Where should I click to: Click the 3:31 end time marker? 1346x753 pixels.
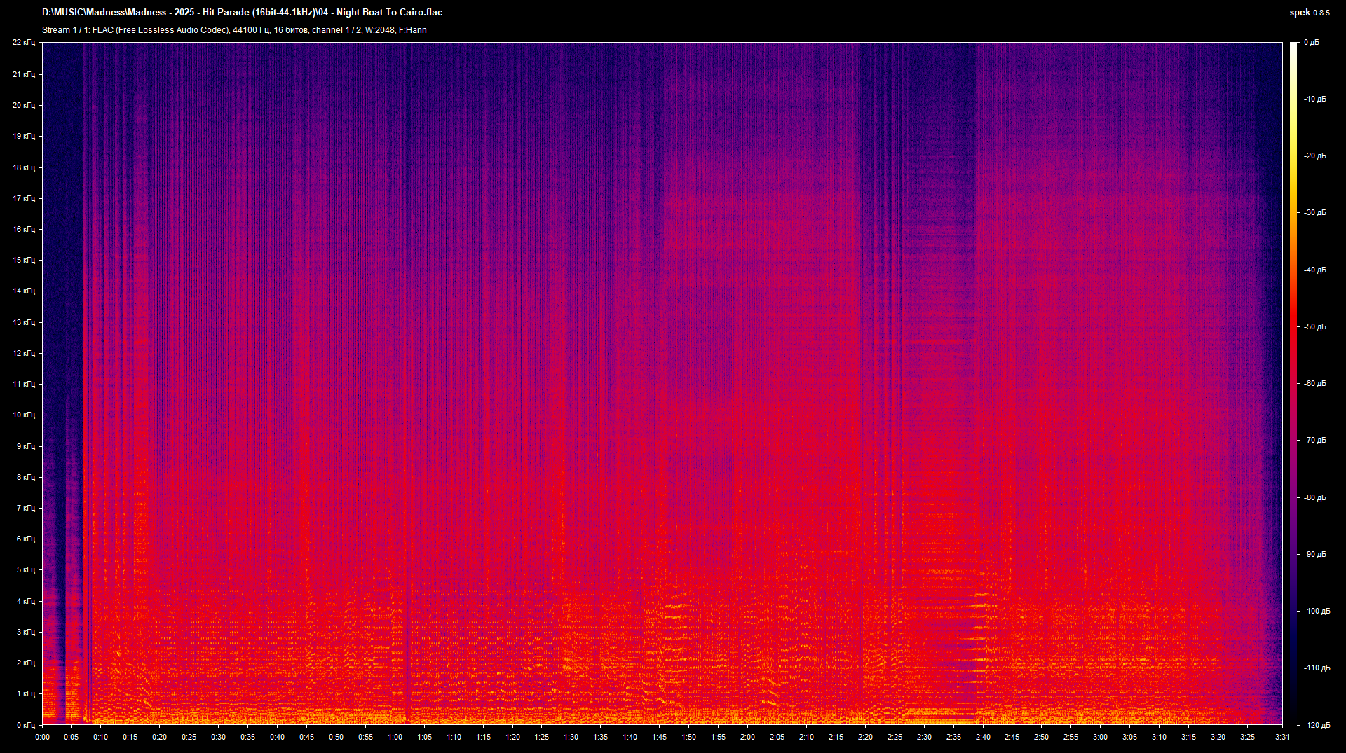(x=1282, y=737)
